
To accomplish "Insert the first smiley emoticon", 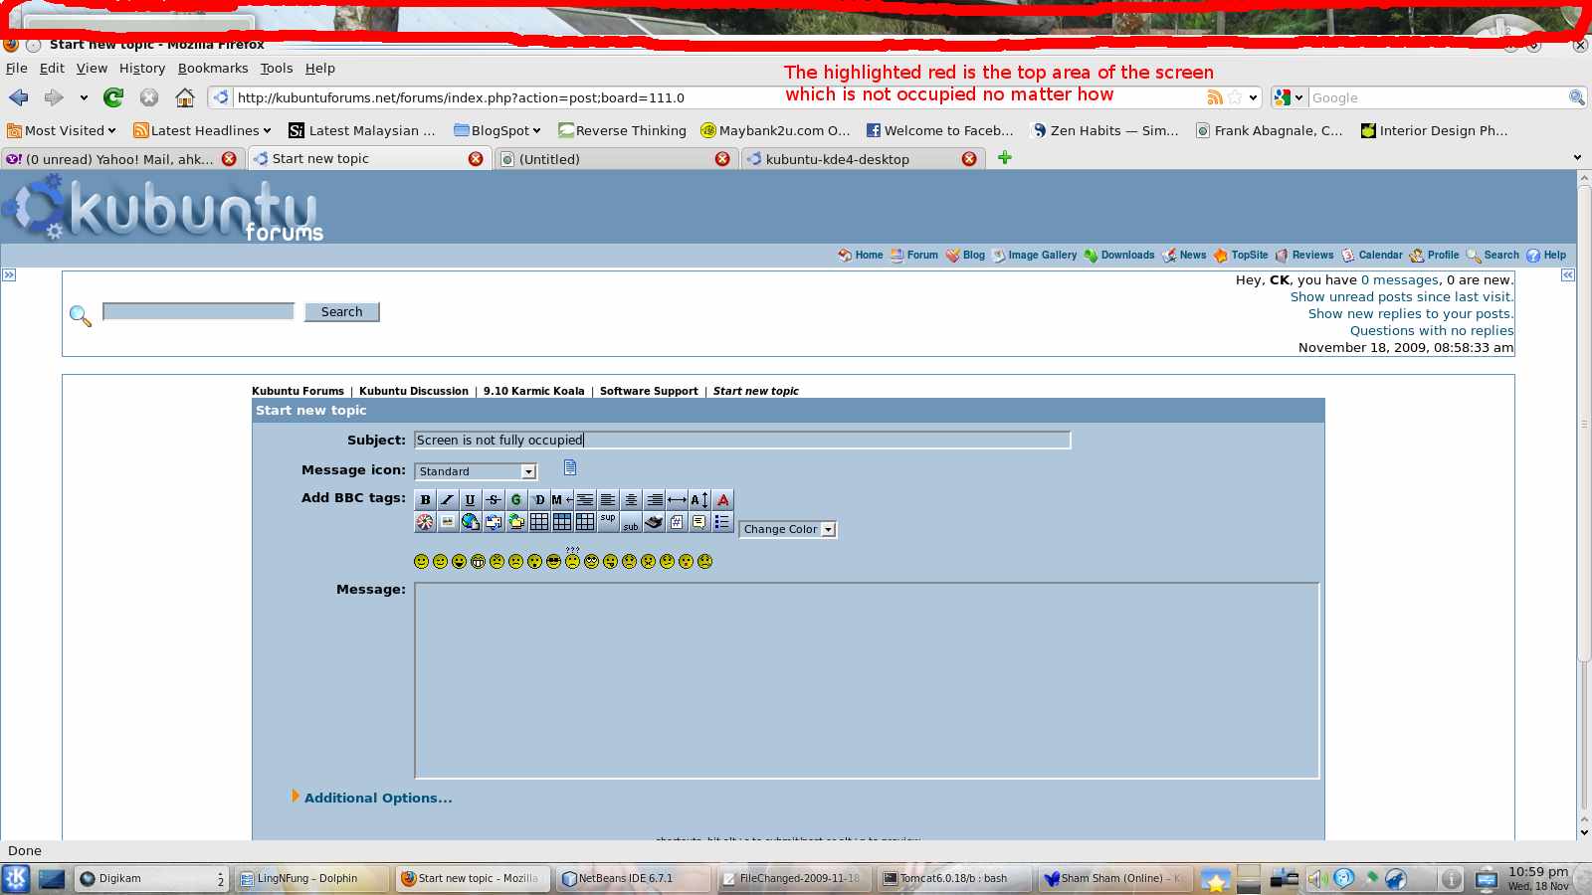I will pyautogui.click(x=421, y=562).
